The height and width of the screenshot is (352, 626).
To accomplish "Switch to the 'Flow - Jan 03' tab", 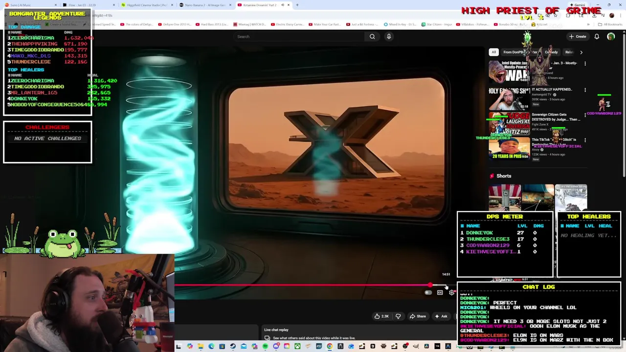I will [88, 5].
